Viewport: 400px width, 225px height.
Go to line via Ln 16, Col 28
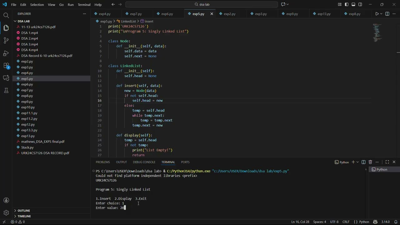point(300,222)
